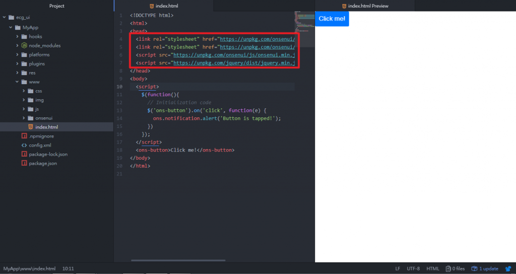
Task: Select the index.html editor tab
Action: point(164,6)
